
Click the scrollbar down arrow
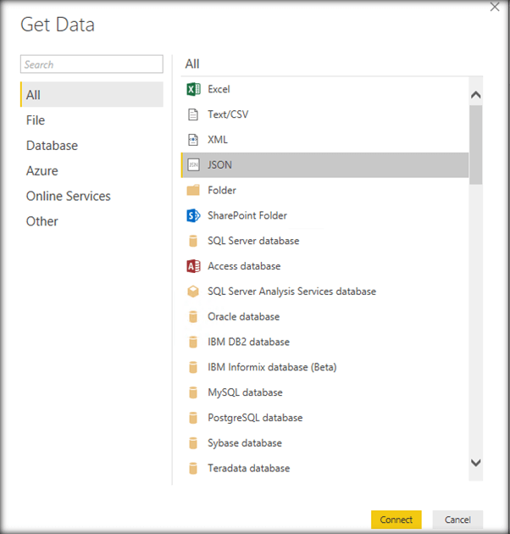coord(475,463)
